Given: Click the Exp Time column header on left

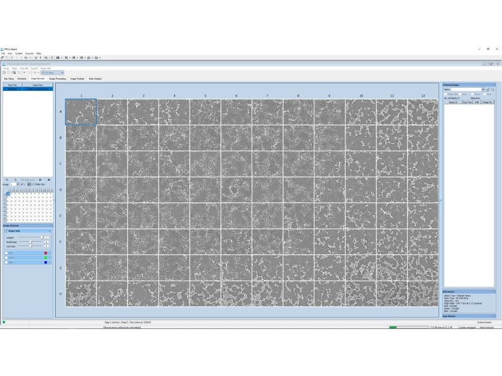Looking at the screenshot, I should pos(13,85).
